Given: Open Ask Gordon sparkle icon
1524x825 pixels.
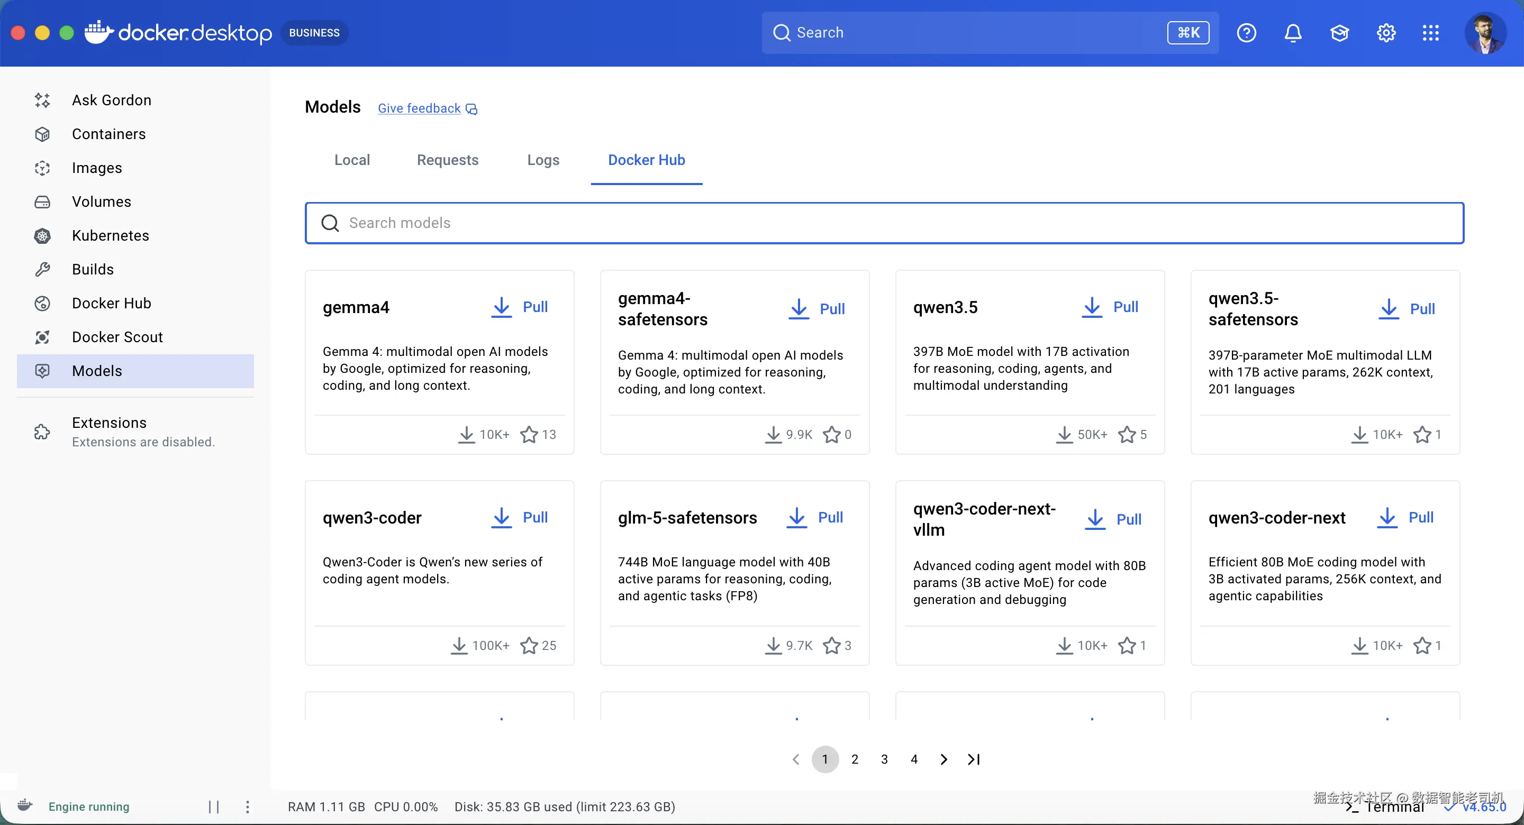Looking at the screenshot, I should (x=42, y=100).
